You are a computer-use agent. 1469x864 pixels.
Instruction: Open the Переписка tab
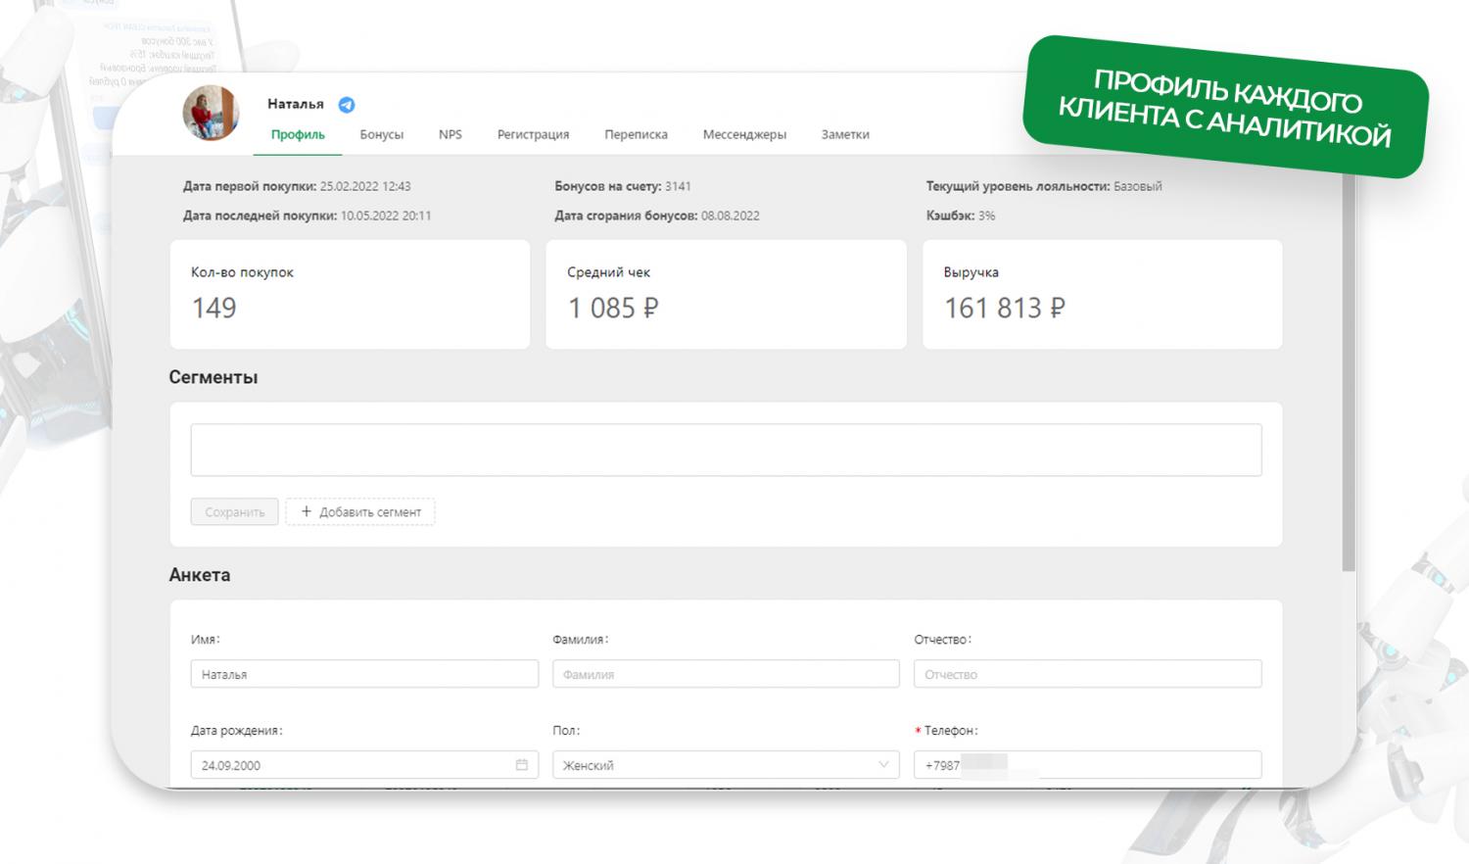click(636, 134)
